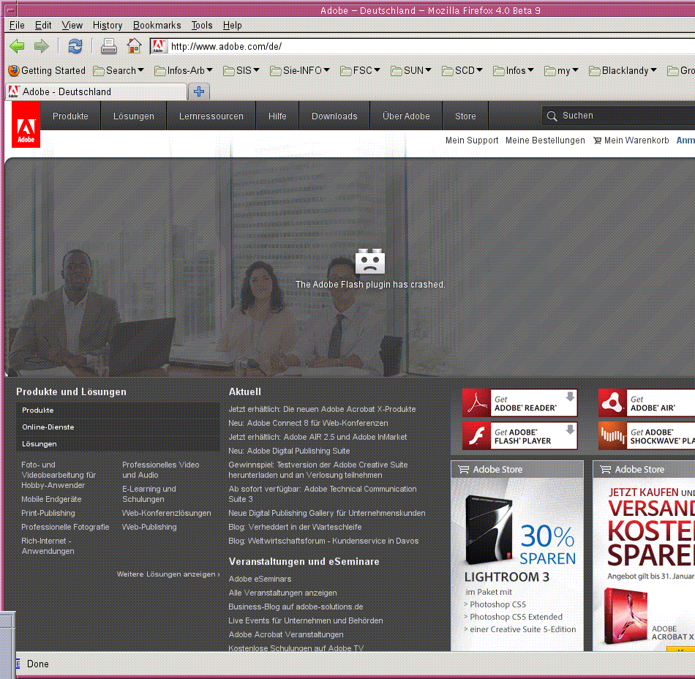Open the Produkte navigation item
This screenshot has height=679, width=695.
point(70,116)
